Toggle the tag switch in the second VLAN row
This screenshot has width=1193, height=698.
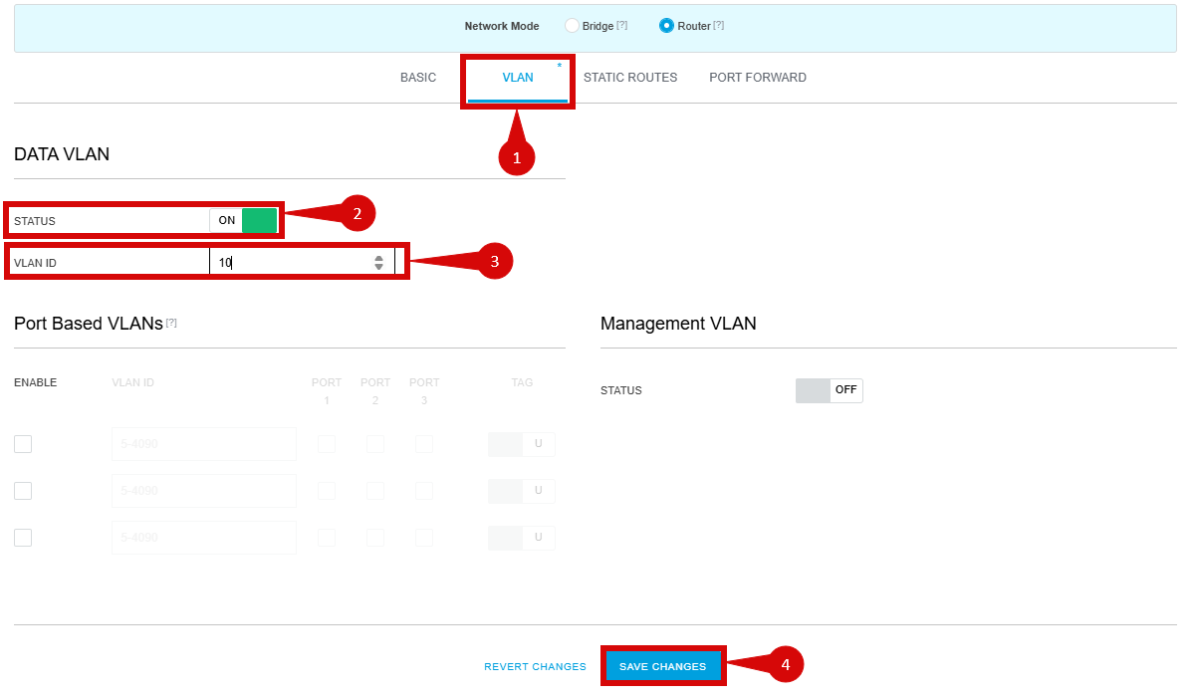pyautogui.click(x=522, y=491)
